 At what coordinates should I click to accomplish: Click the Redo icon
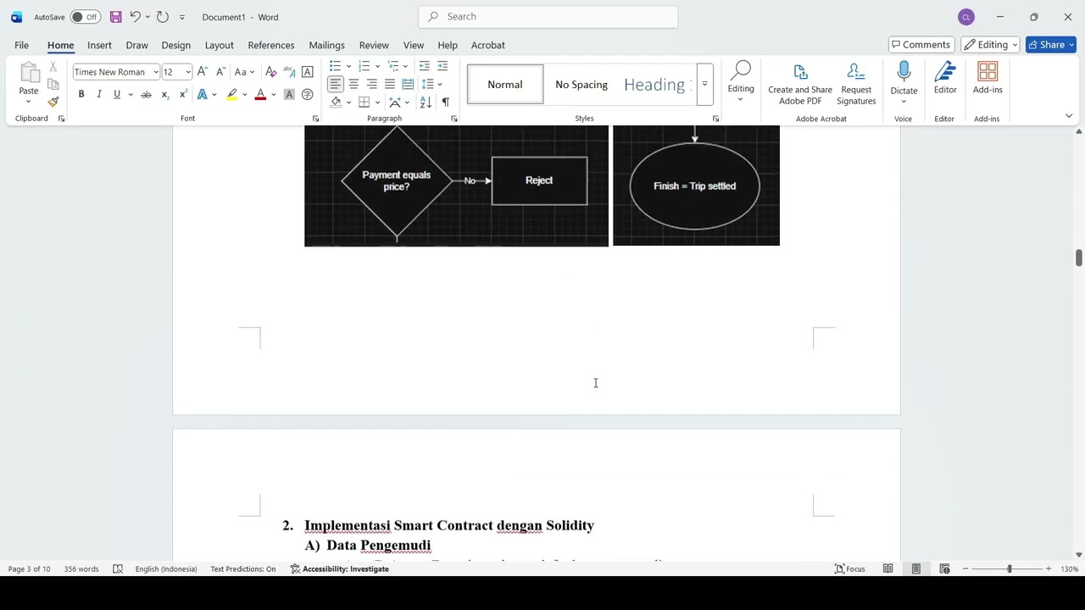click(x=163, y=17)
